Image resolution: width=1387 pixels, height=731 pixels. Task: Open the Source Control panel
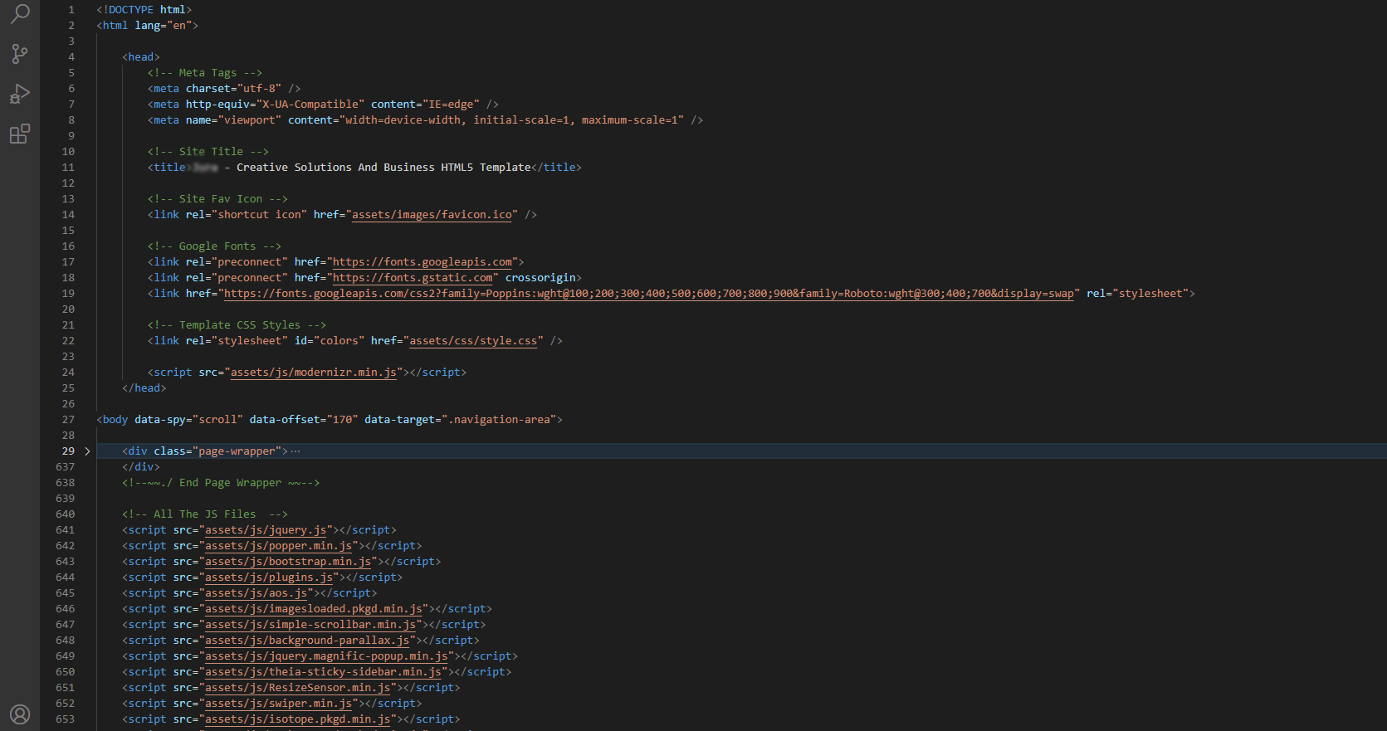click(x=20, y=54)
